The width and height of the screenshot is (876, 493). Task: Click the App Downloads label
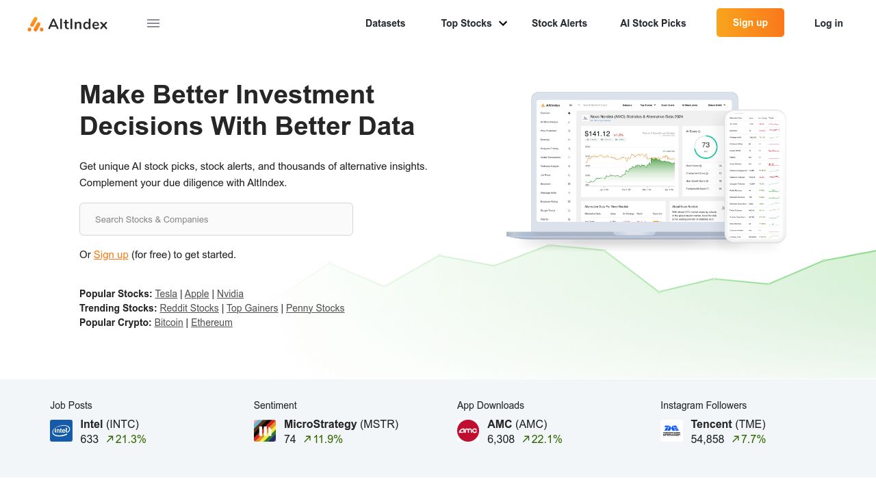tap(491, 405)
